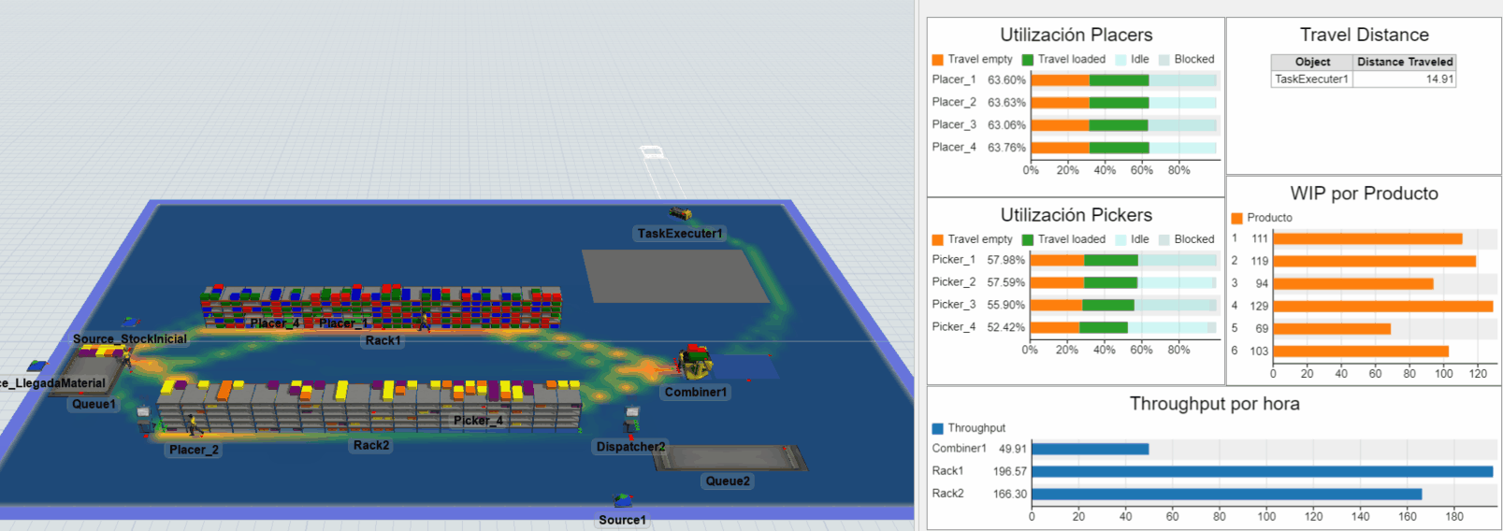Image resolution: width=1503 pixels, height=531 pixels.
Task: Click the Rack1 bar in Throughput por hora
Action: tap(1262, 471)
